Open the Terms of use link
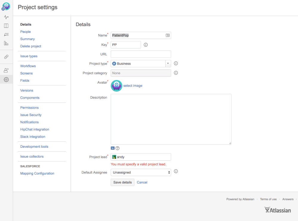 pos(268,199)
